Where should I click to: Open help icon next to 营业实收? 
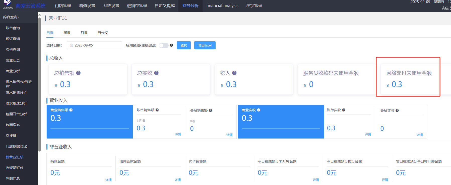259,110
